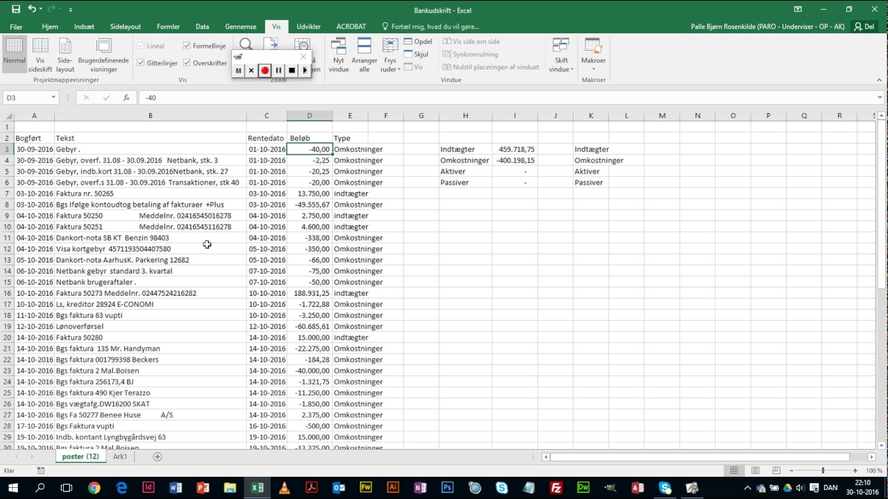Click the zoom in plus button
The height and width of the screenshot is (499, 888).
(857, 471)
